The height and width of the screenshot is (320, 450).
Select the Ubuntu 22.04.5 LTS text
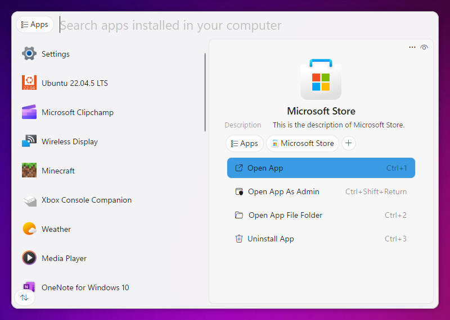pyautogui.click(x=75, y=83)
